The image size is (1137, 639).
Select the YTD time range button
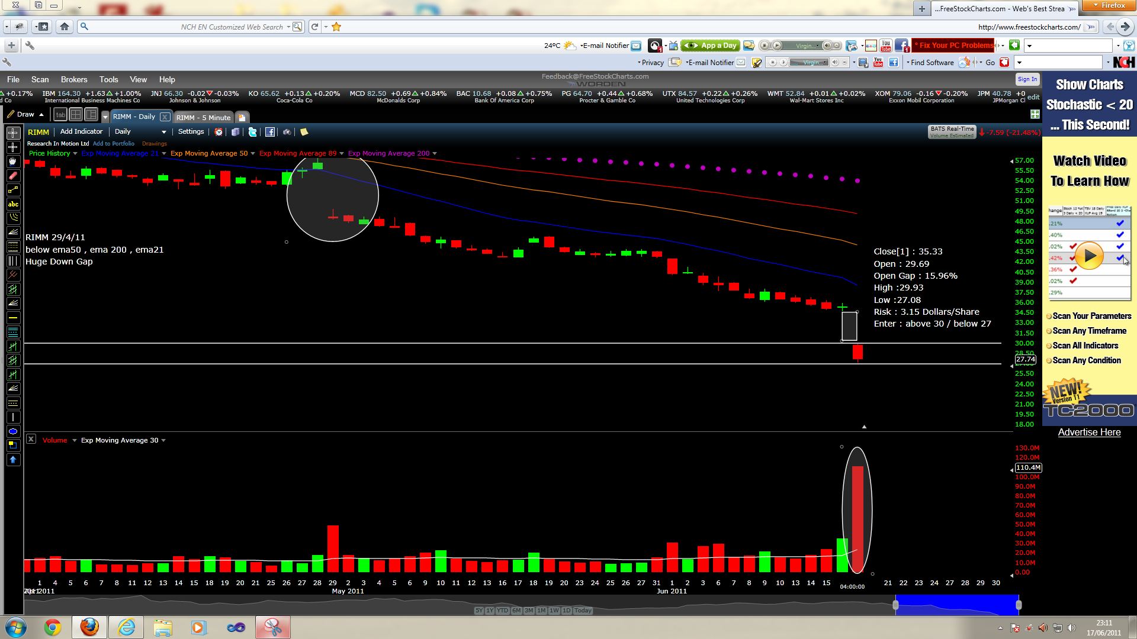coord(502,611)
